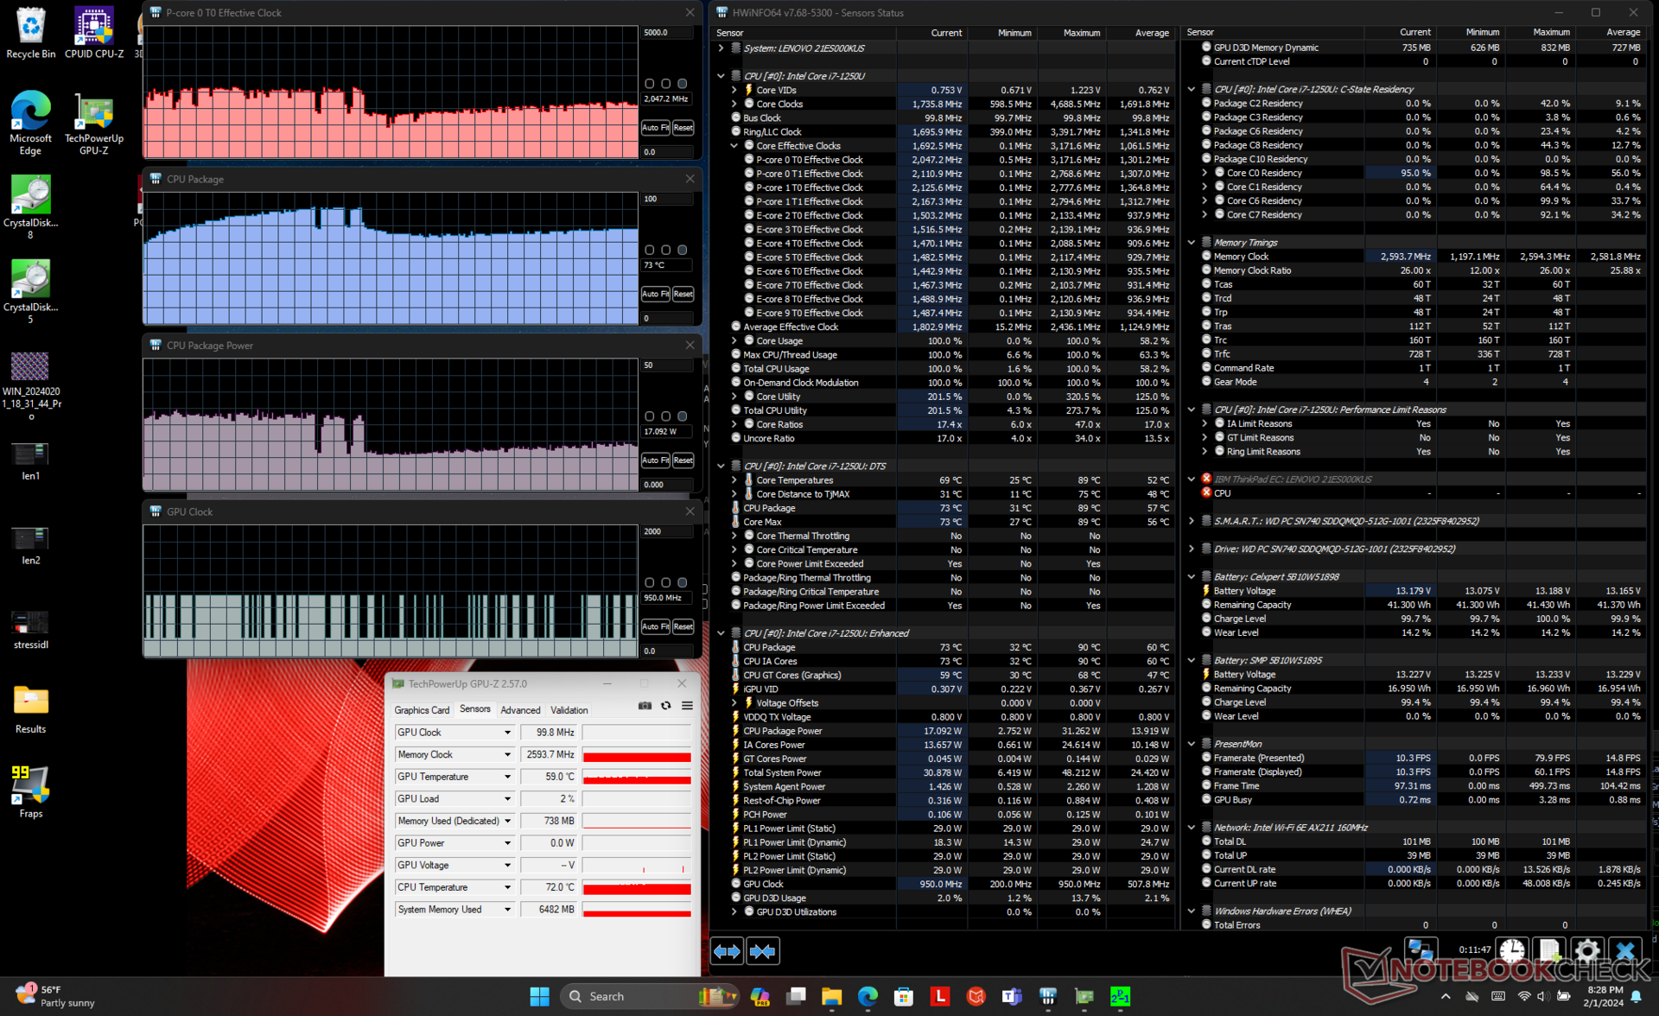Click the HWiNFO collapse columns arrows button
The height and width of the screenshot is (1016, 1659).
coord(763,951)
